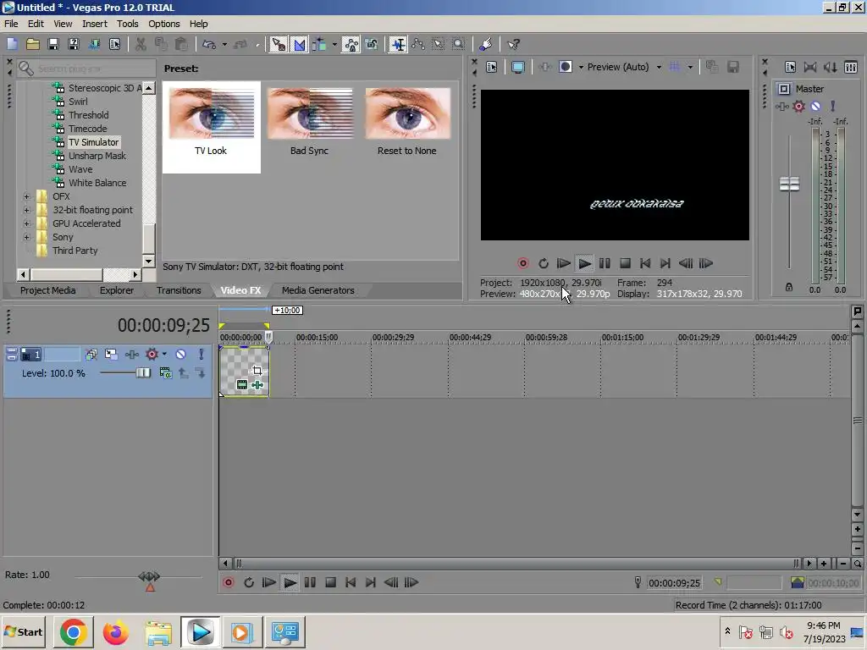Expand the 32-bit floating point folder
Image resolution: width=867 pixels, height=650 pixels.
pos(26,210)
